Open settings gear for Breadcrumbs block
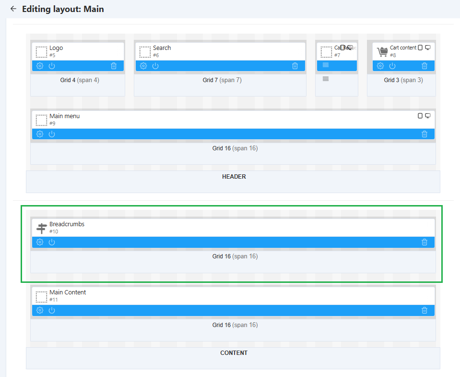The height and width of the screenshot is (377, 460). [x=40, y=242]
